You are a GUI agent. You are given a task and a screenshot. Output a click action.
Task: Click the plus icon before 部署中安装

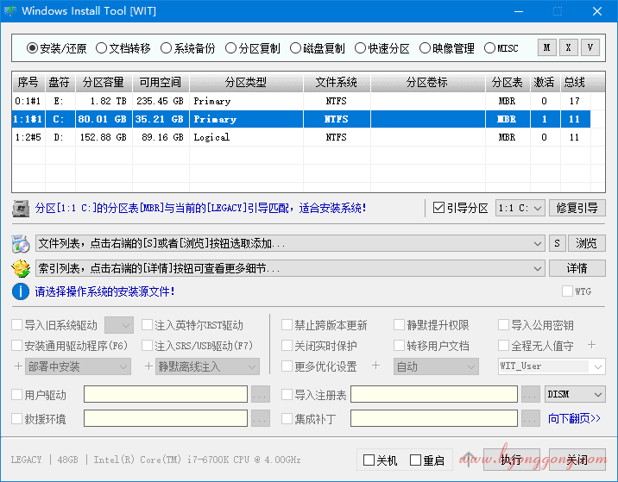18,366
